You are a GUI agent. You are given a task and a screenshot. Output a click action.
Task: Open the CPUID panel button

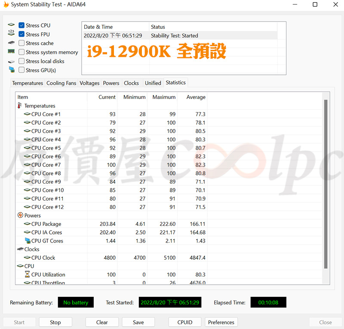pyautogui.click(x=185, y=322)
